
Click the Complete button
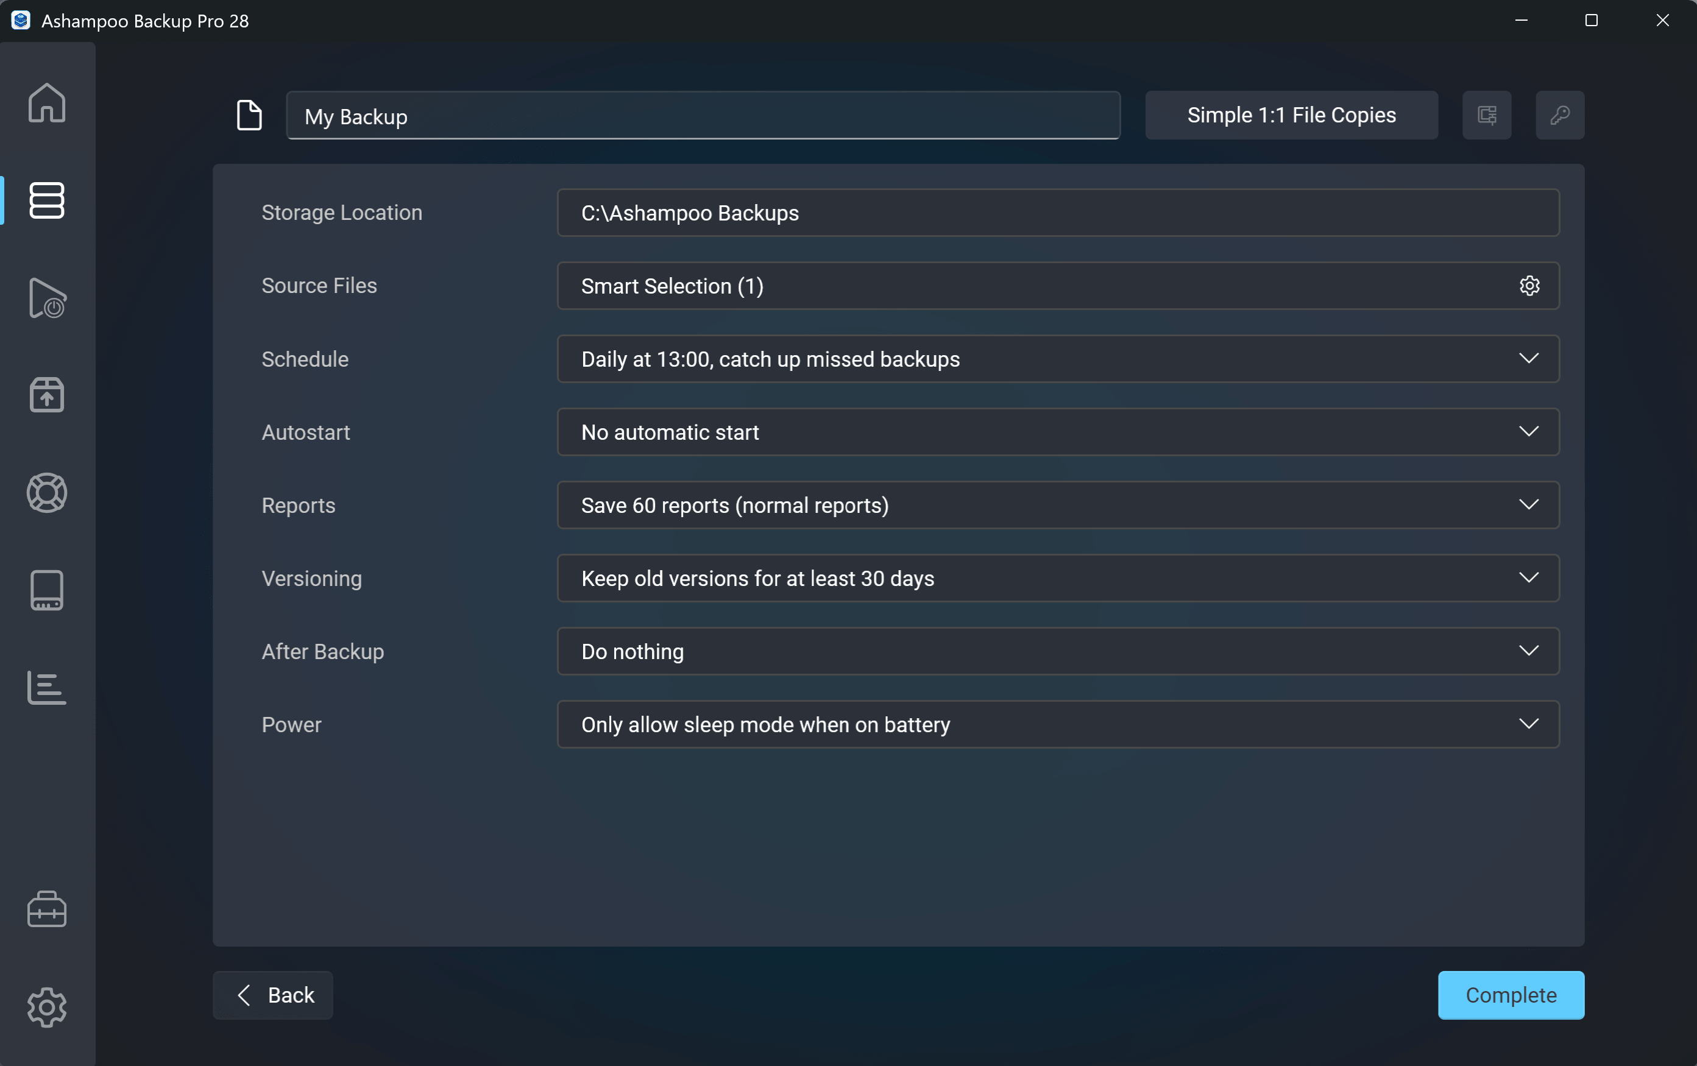coord(1511,995)
